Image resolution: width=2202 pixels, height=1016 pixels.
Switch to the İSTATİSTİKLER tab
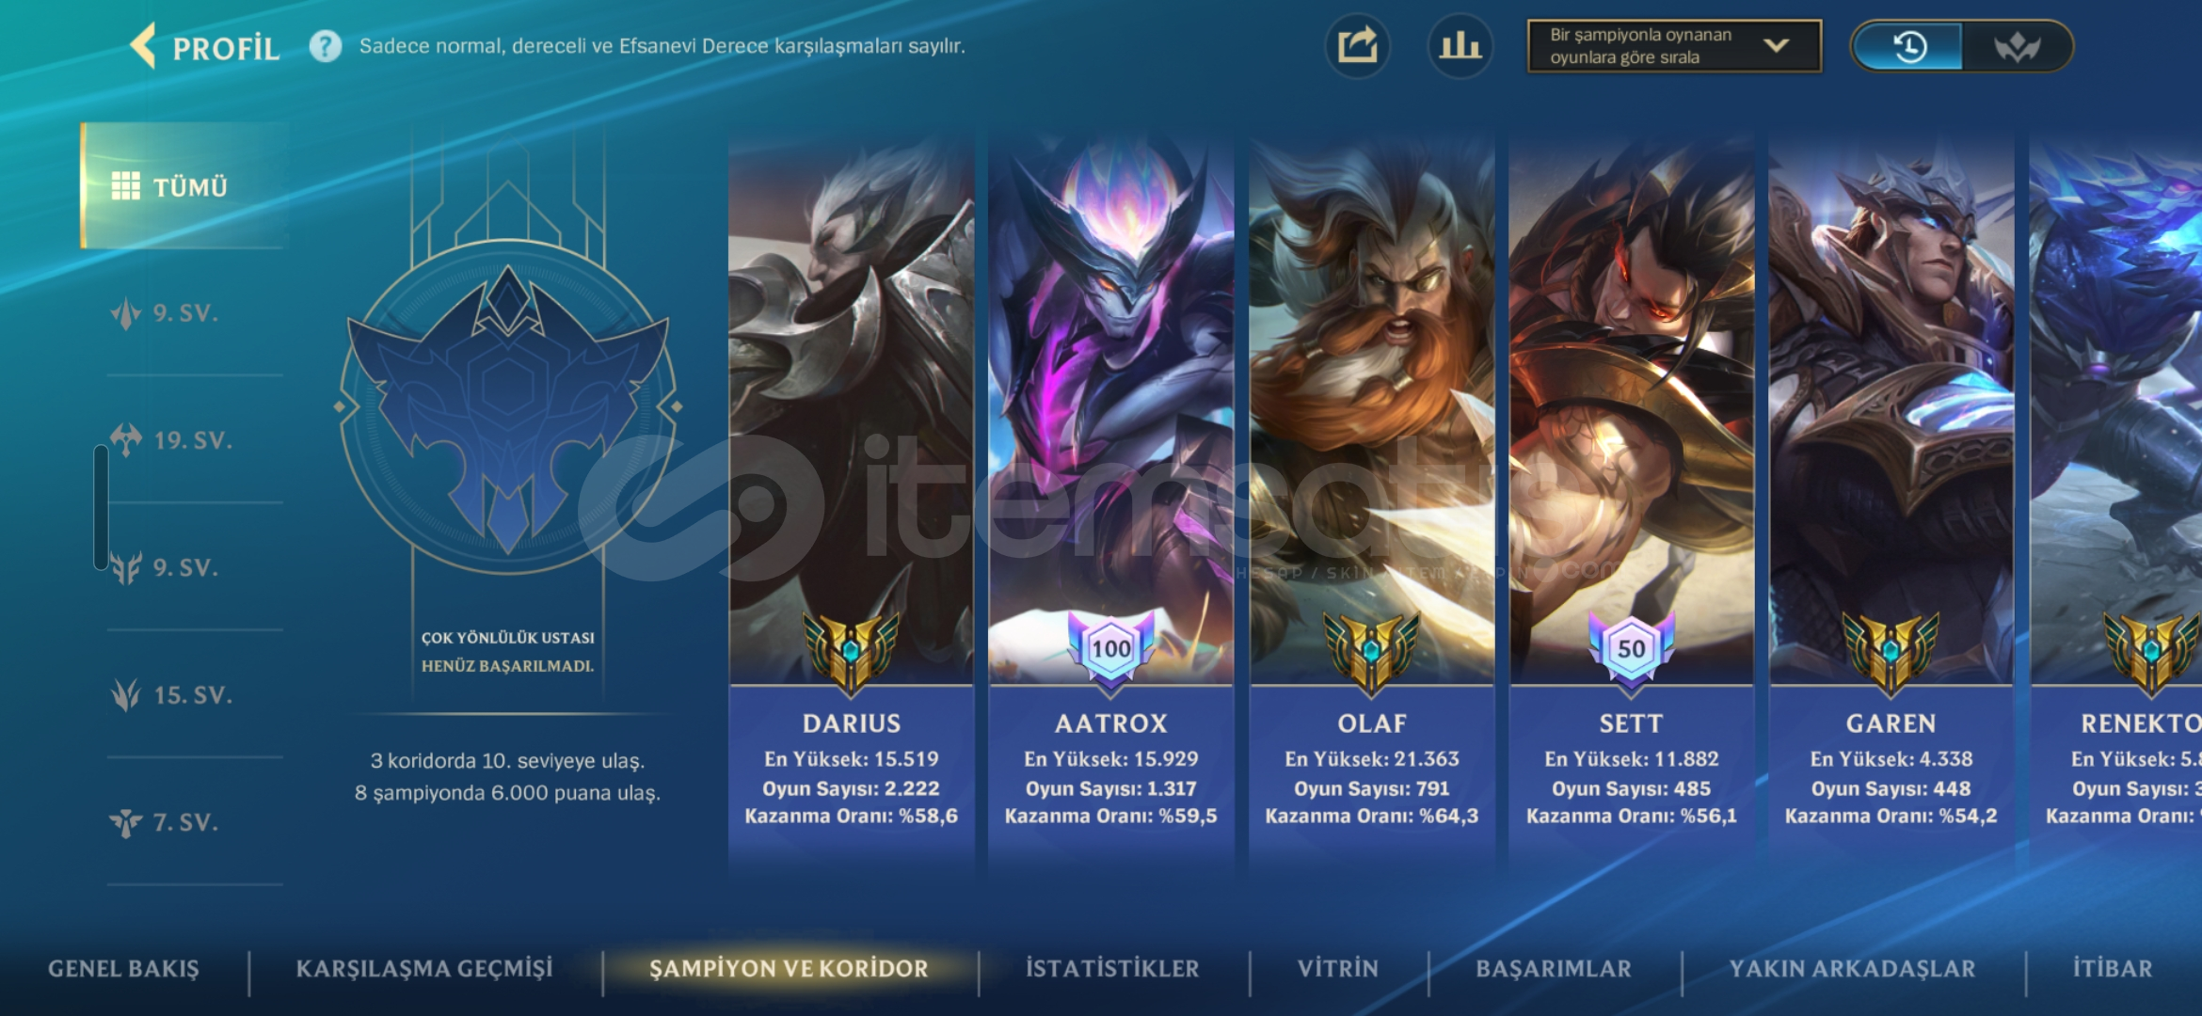[x=1112, y=968]
